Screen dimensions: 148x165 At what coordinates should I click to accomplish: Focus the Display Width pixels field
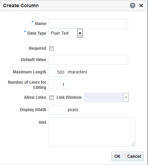point(58,110)
